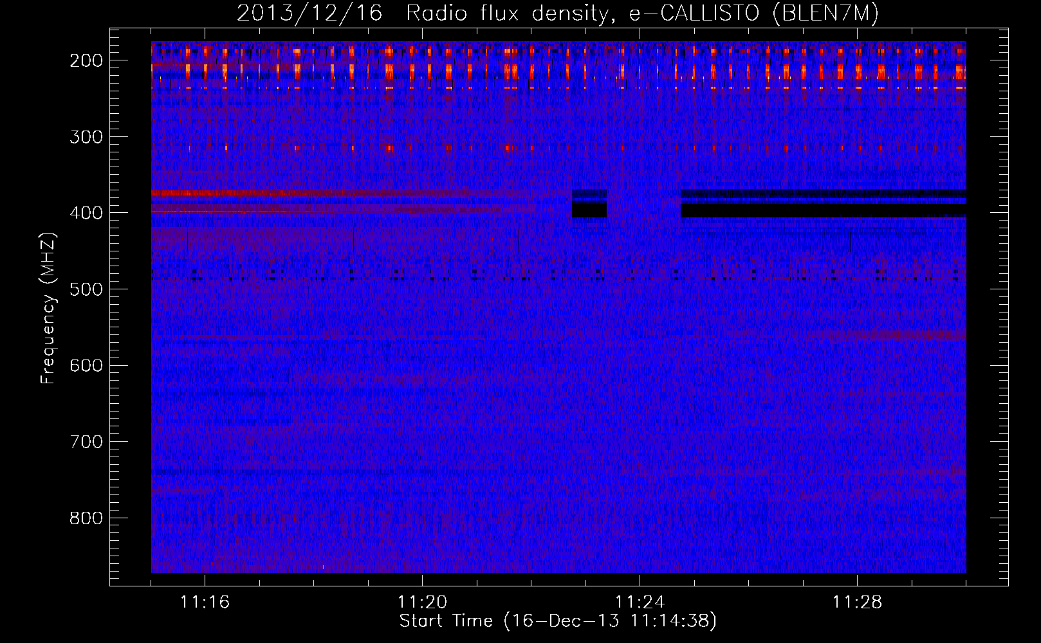Click the 11:20 time axis label
This screenshot has height=643, width=1041.
click(422, 602)
